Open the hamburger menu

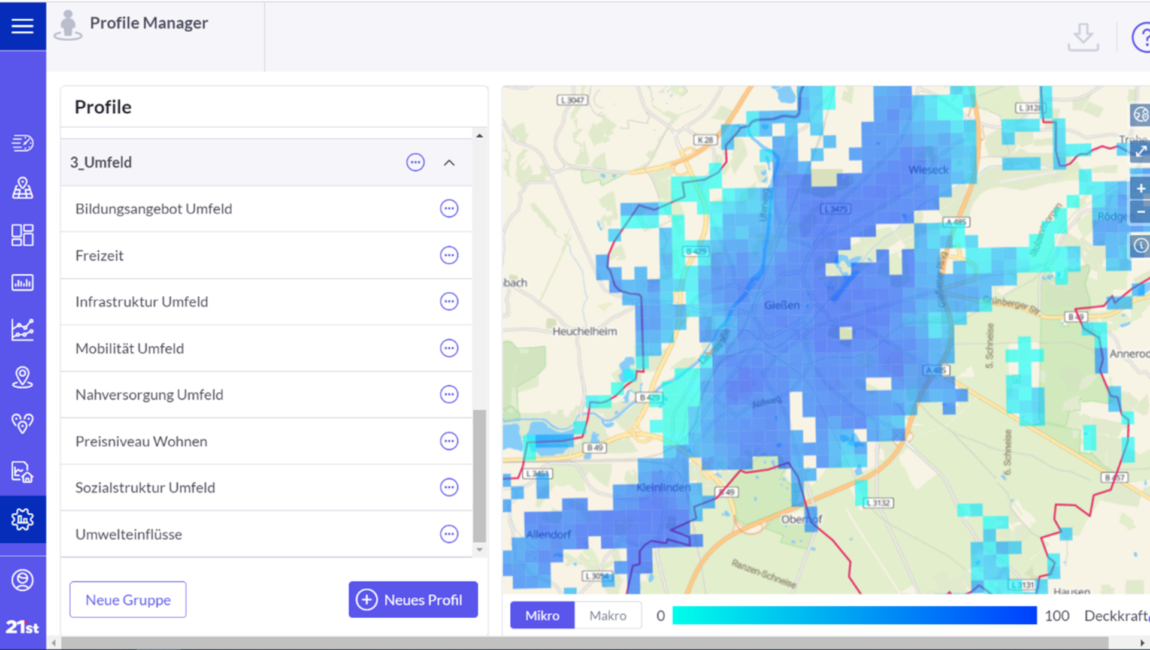[22, 26]
